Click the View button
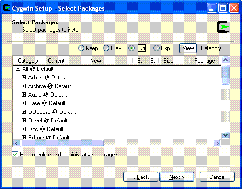The height and width of the screenshot is (189, 242). [188, 48]
